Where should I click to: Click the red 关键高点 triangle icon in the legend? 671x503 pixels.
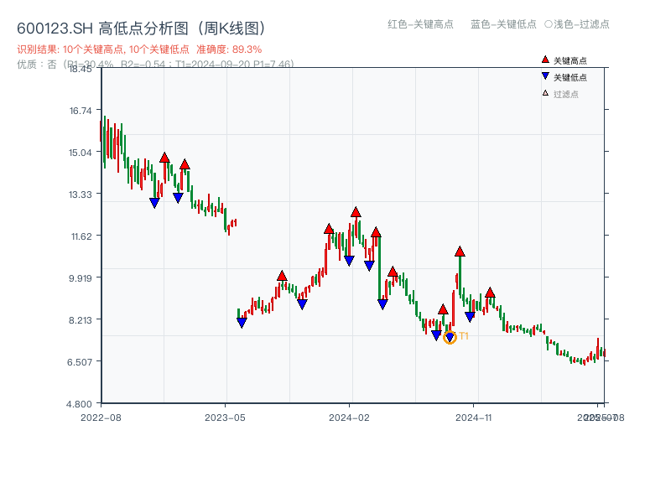[544, 59]
